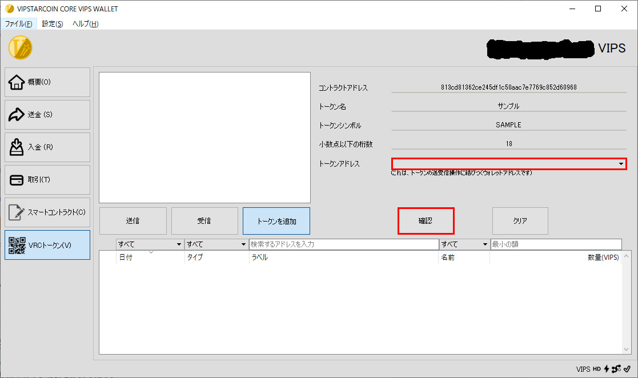Open the date filter すべて dropdown

pos(149,244)
